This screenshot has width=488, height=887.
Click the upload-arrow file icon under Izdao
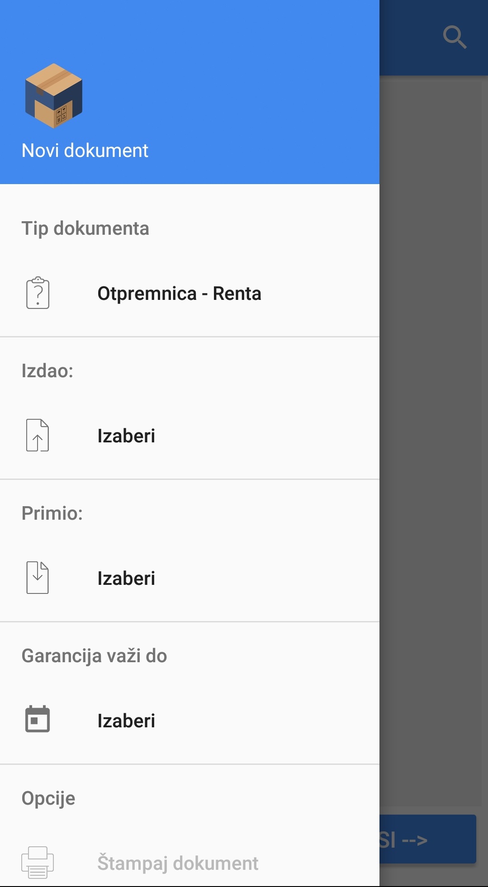pyautogui.click(x=38, y=435)
